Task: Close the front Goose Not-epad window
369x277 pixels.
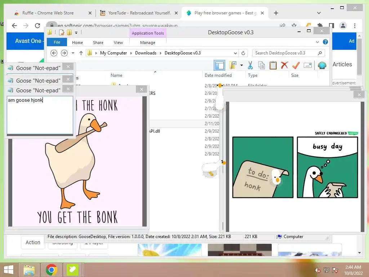Action: [x=68, y=89]
